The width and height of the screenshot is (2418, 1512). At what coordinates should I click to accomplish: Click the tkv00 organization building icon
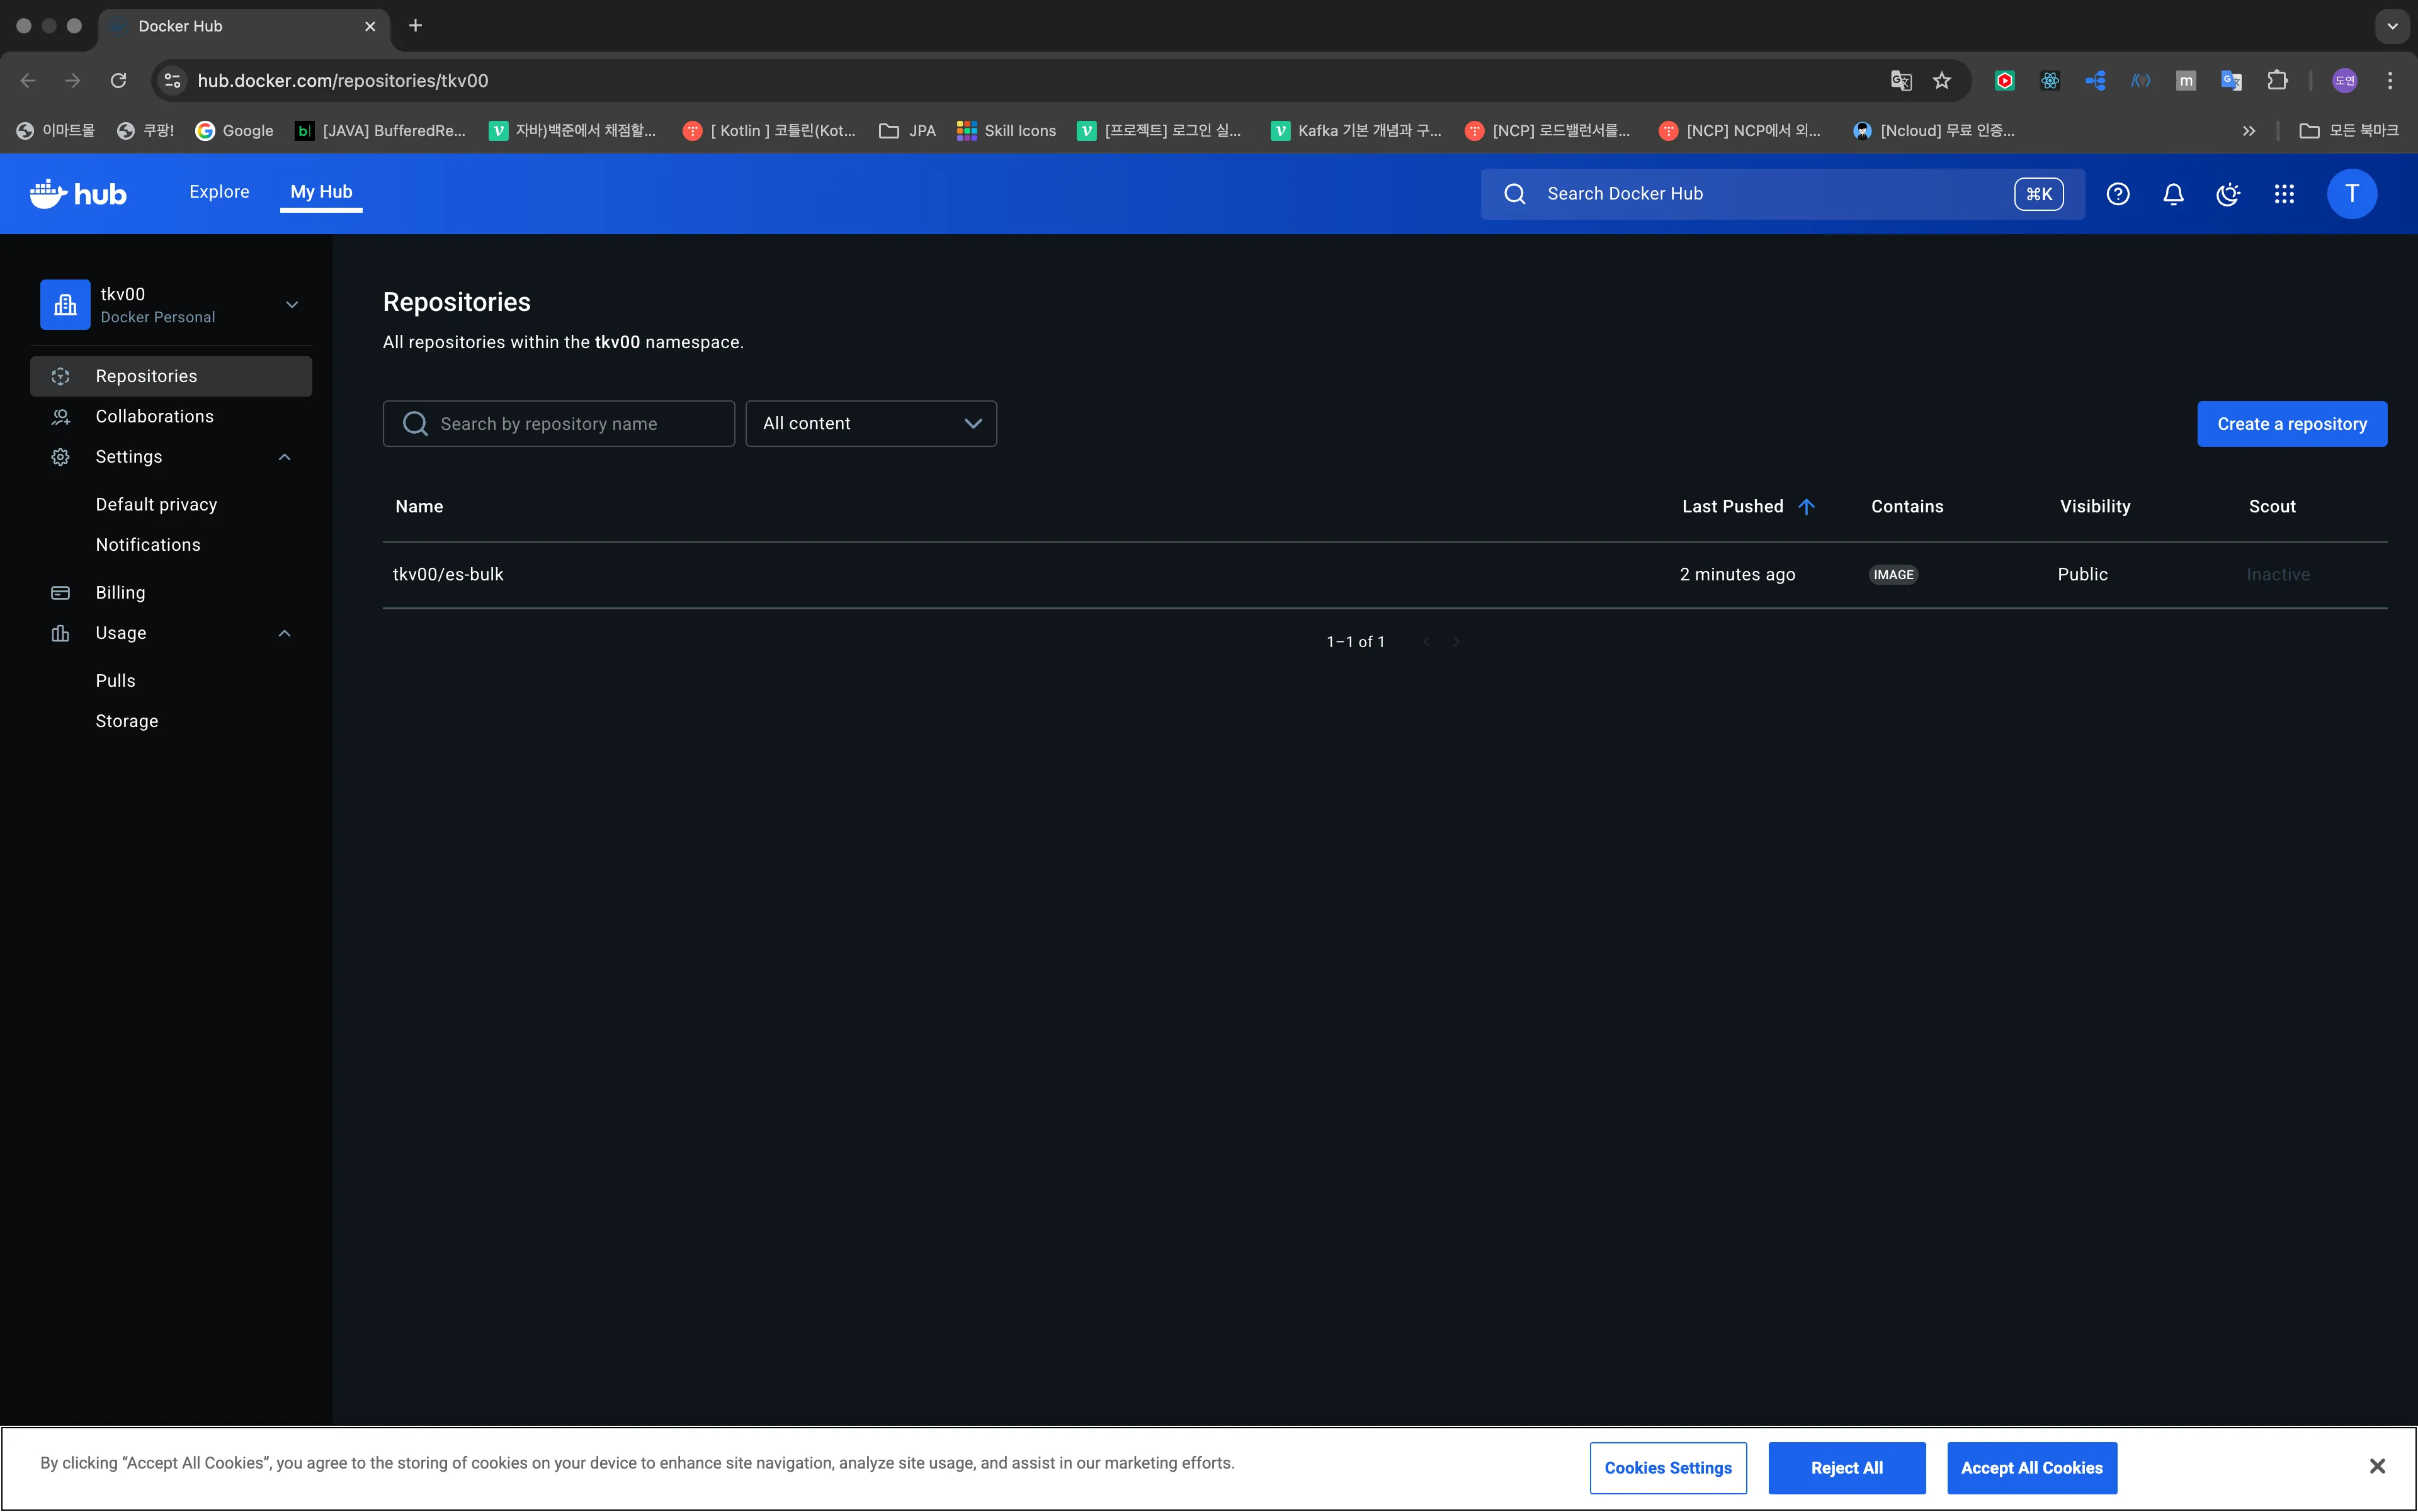point(65,304)
